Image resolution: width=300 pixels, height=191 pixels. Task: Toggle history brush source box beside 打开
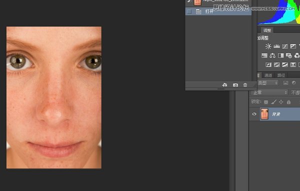189,11
